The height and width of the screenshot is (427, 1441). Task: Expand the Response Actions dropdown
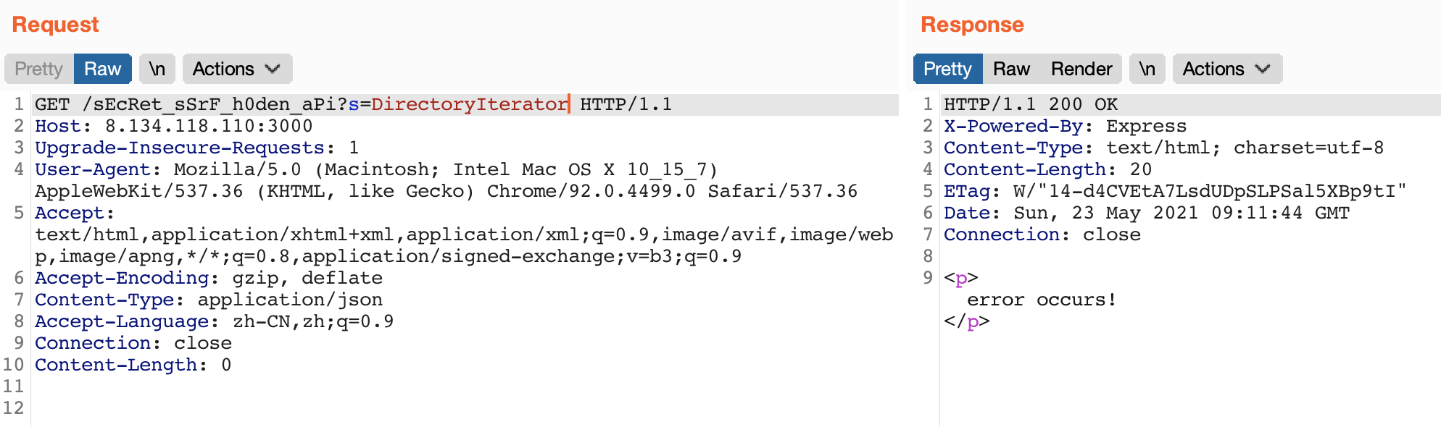[1226, 69]
